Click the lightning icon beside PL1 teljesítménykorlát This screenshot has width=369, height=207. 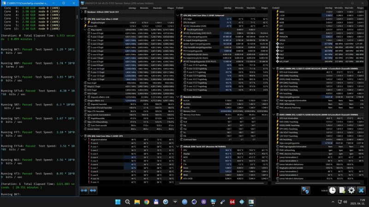(x=181, y=54)
